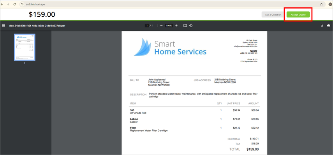333x155 pixels.
Task: Click the PDF file name in toolbar
Action: [x=37, y=26]
